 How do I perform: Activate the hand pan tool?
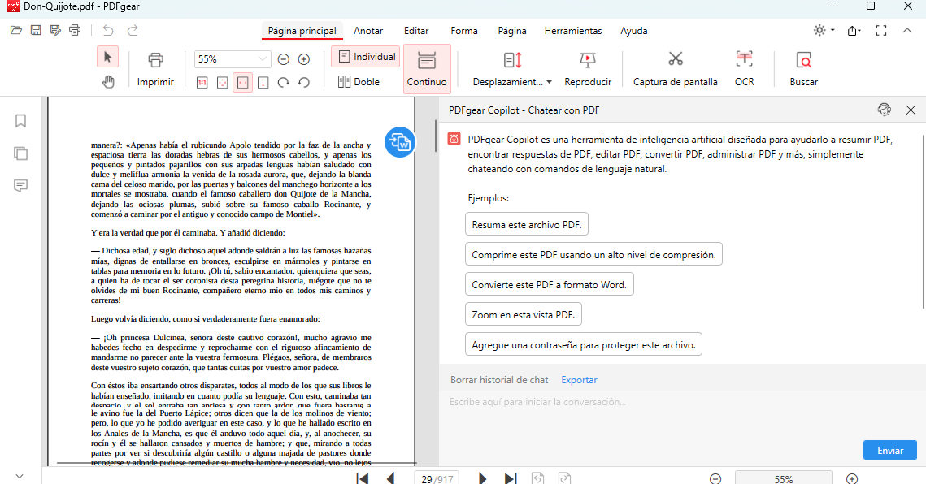click(108, 82)
